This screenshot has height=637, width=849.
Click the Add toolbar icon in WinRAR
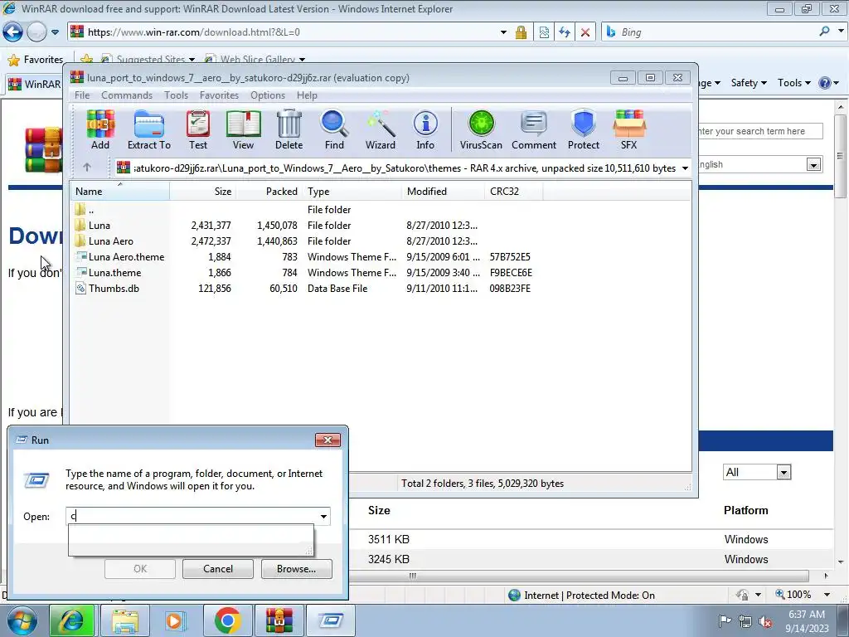click(100, 129)
